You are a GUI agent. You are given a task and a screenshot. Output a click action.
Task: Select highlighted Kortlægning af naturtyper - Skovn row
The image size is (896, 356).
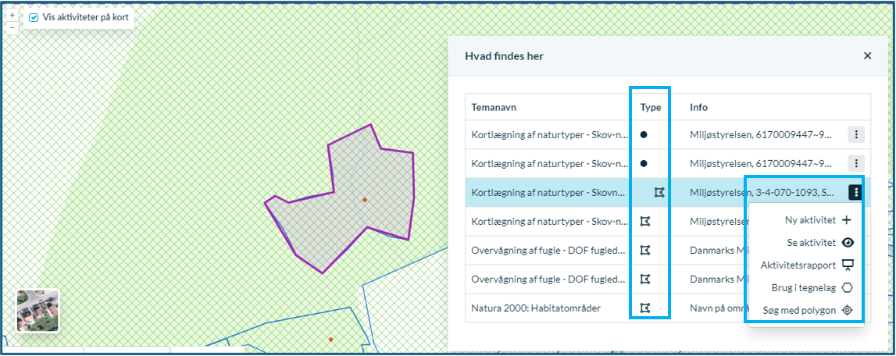coord(667,193)
